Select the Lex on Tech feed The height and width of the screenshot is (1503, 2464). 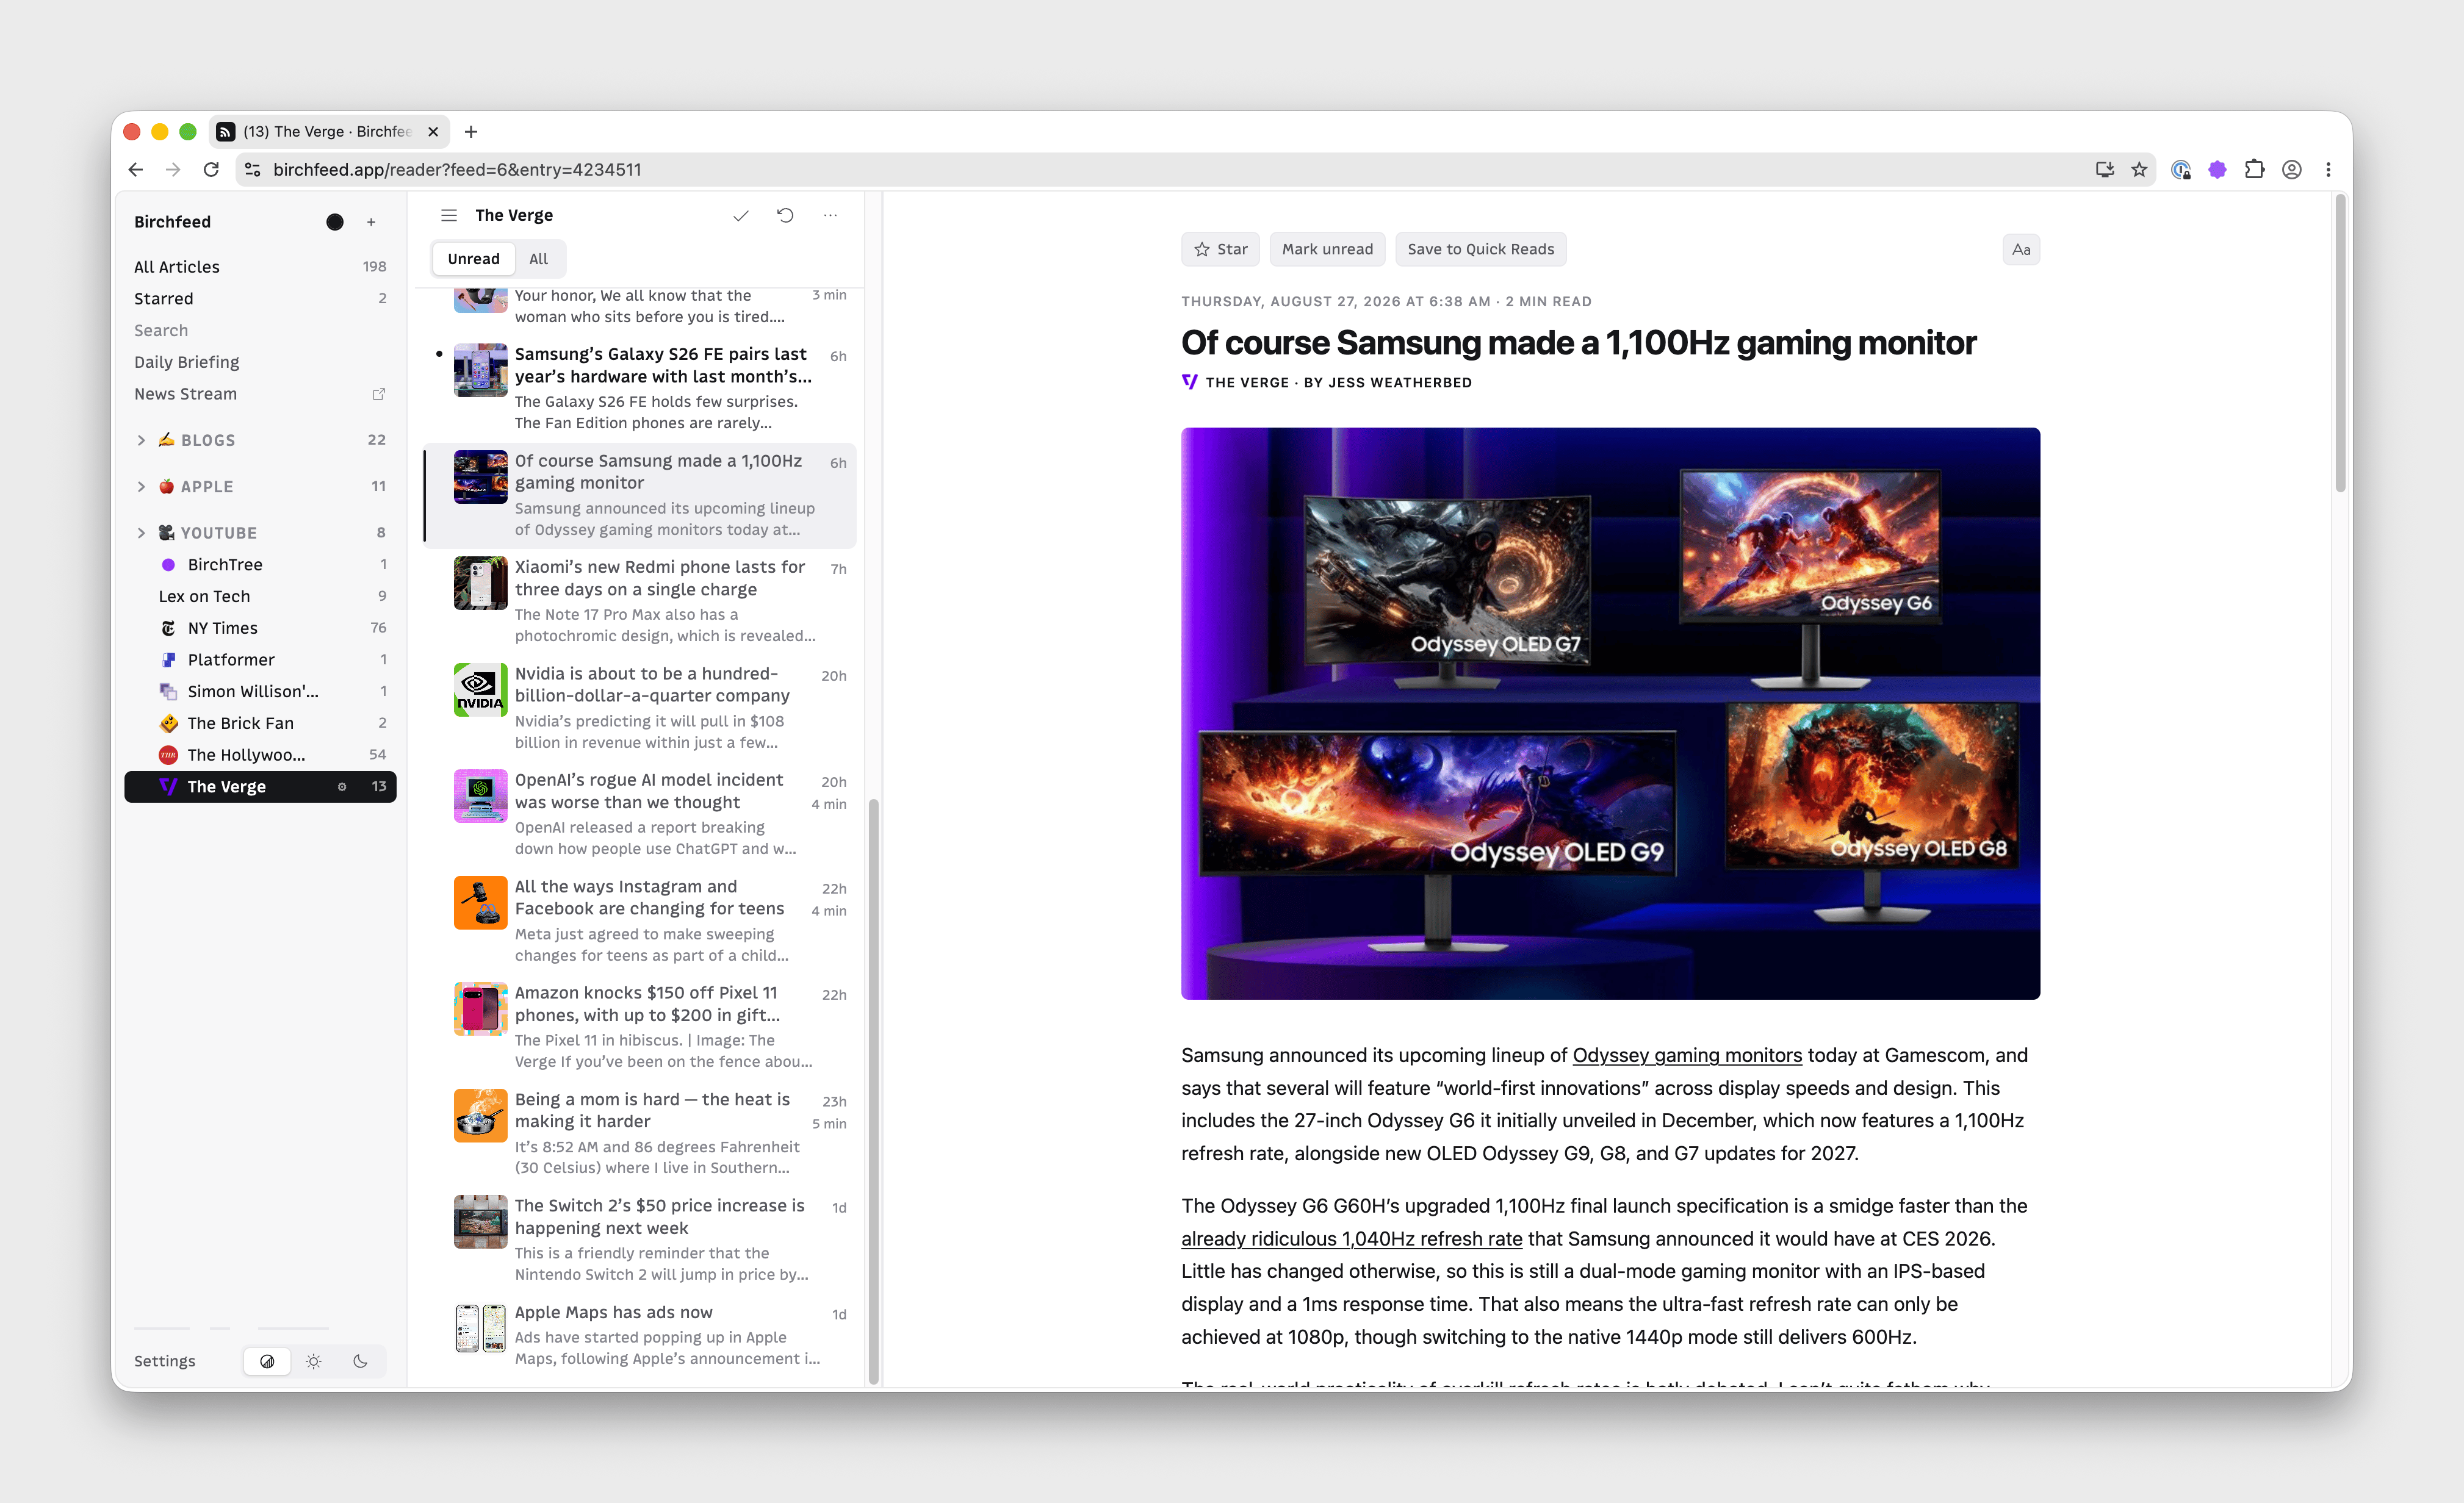(260, 597)
